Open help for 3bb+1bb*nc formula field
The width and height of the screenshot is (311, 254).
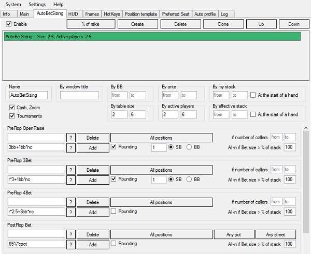coord(71,147)
